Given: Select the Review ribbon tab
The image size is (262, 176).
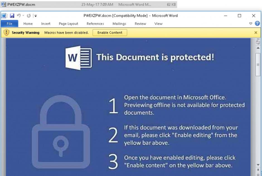Looking at the screenshot, I should 140,24.
